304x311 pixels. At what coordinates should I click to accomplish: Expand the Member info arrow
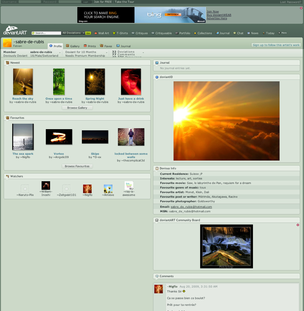[x=60, y=53]
